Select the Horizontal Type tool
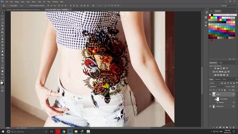 tap(2, 61)
